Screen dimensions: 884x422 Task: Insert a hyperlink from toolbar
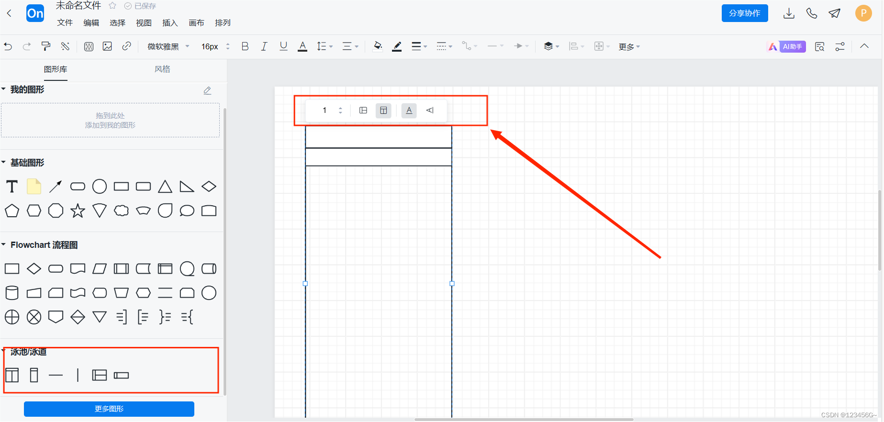[x=126, y=46]
